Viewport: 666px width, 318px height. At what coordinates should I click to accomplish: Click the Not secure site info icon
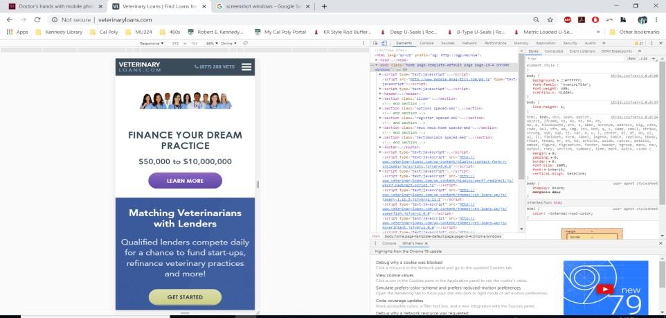pos(55,19)
